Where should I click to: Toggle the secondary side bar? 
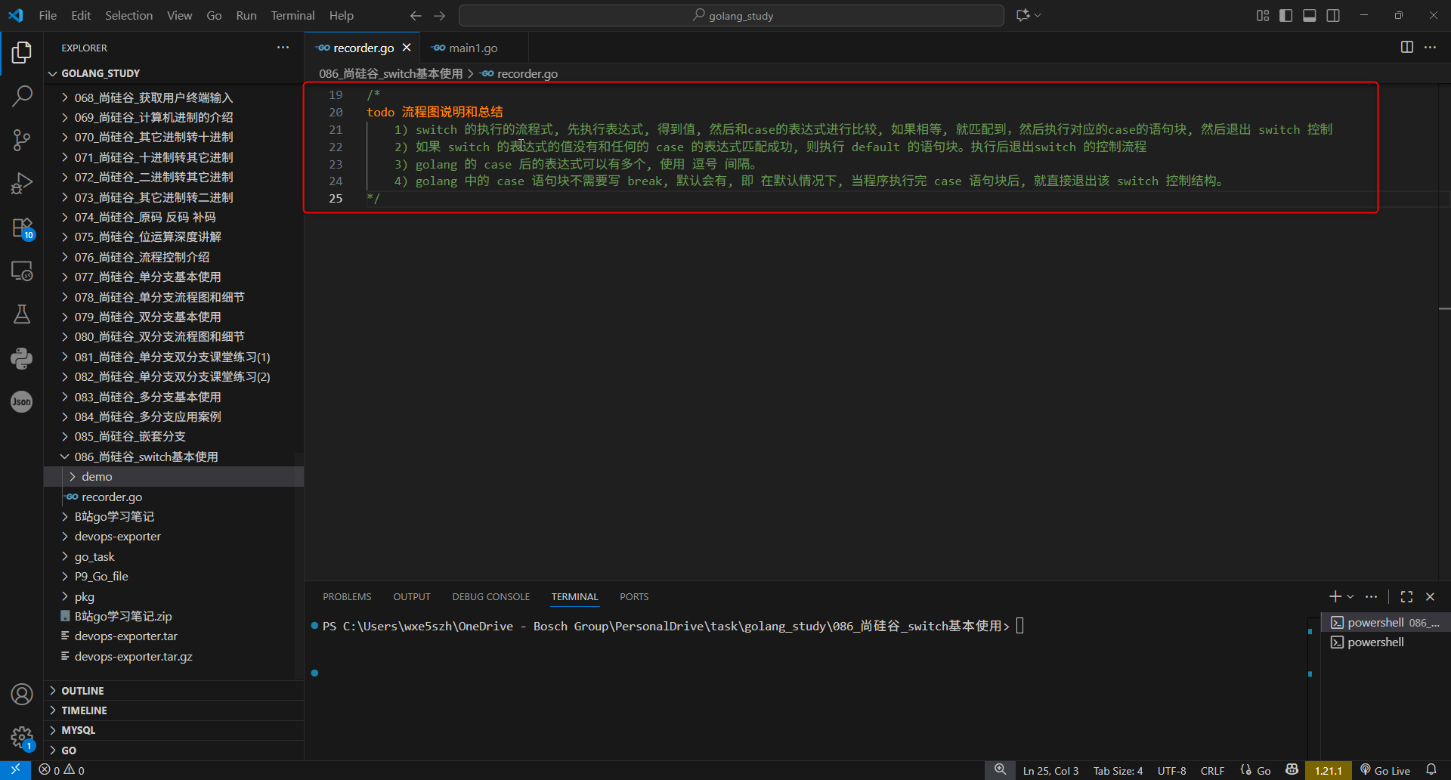click(x=1333, y=16)
